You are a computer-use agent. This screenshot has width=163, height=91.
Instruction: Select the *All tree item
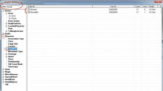pos(7,84)
